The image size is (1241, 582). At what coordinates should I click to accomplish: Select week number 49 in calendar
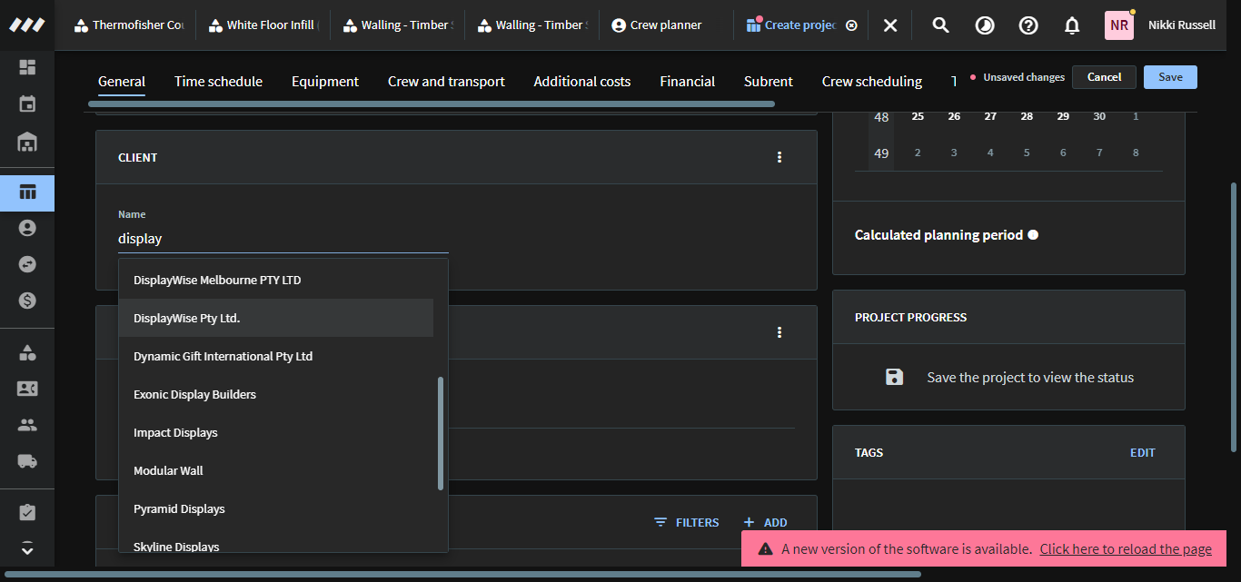tap(881, 153)
